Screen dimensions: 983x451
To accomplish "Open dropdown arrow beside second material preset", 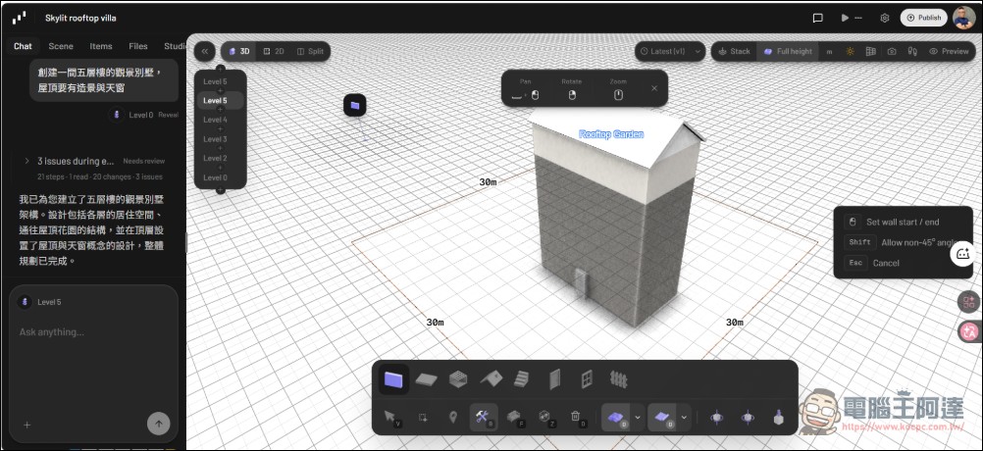I will pos(684,418).
